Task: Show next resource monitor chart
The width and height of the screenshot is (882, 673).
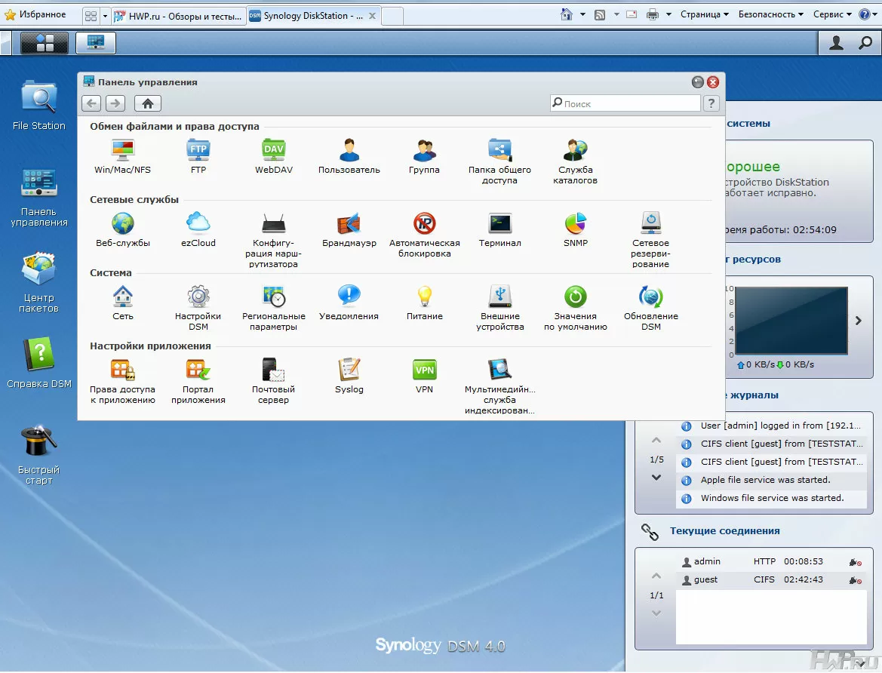Action: coord(859,321)
